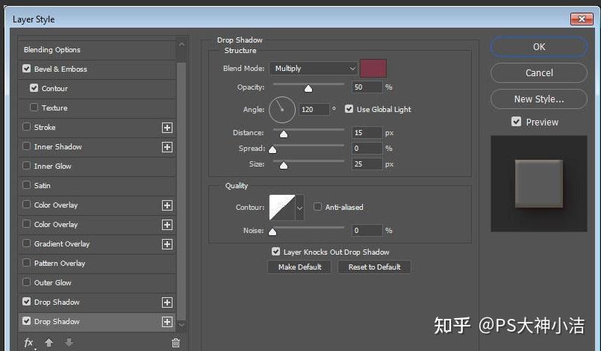Click the Distance value field showing 15
This screenshot has width=601, height=351.
tap(367, 133)
